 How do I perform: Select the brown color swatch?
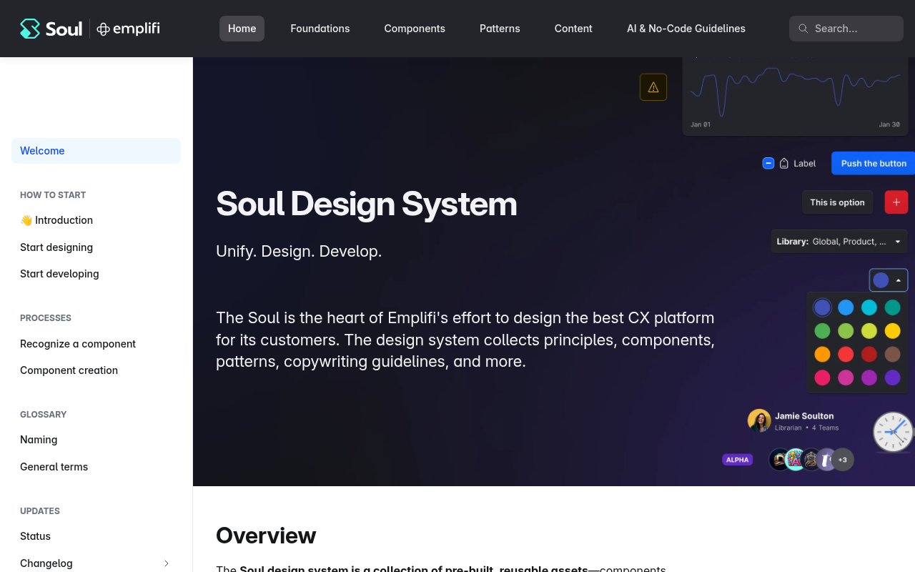click(892, 354)
